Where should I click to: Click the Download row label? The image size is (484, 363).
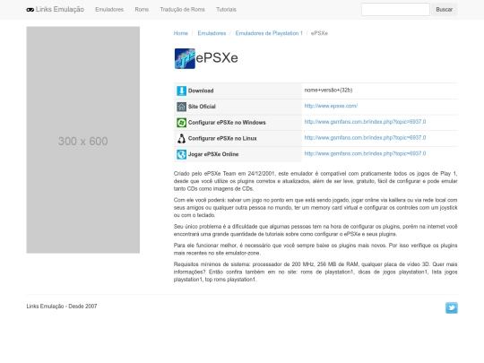(201, 91)
